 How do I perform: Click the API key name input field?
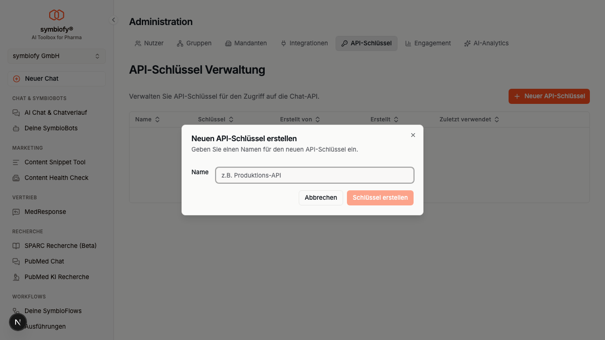(314, 175)
